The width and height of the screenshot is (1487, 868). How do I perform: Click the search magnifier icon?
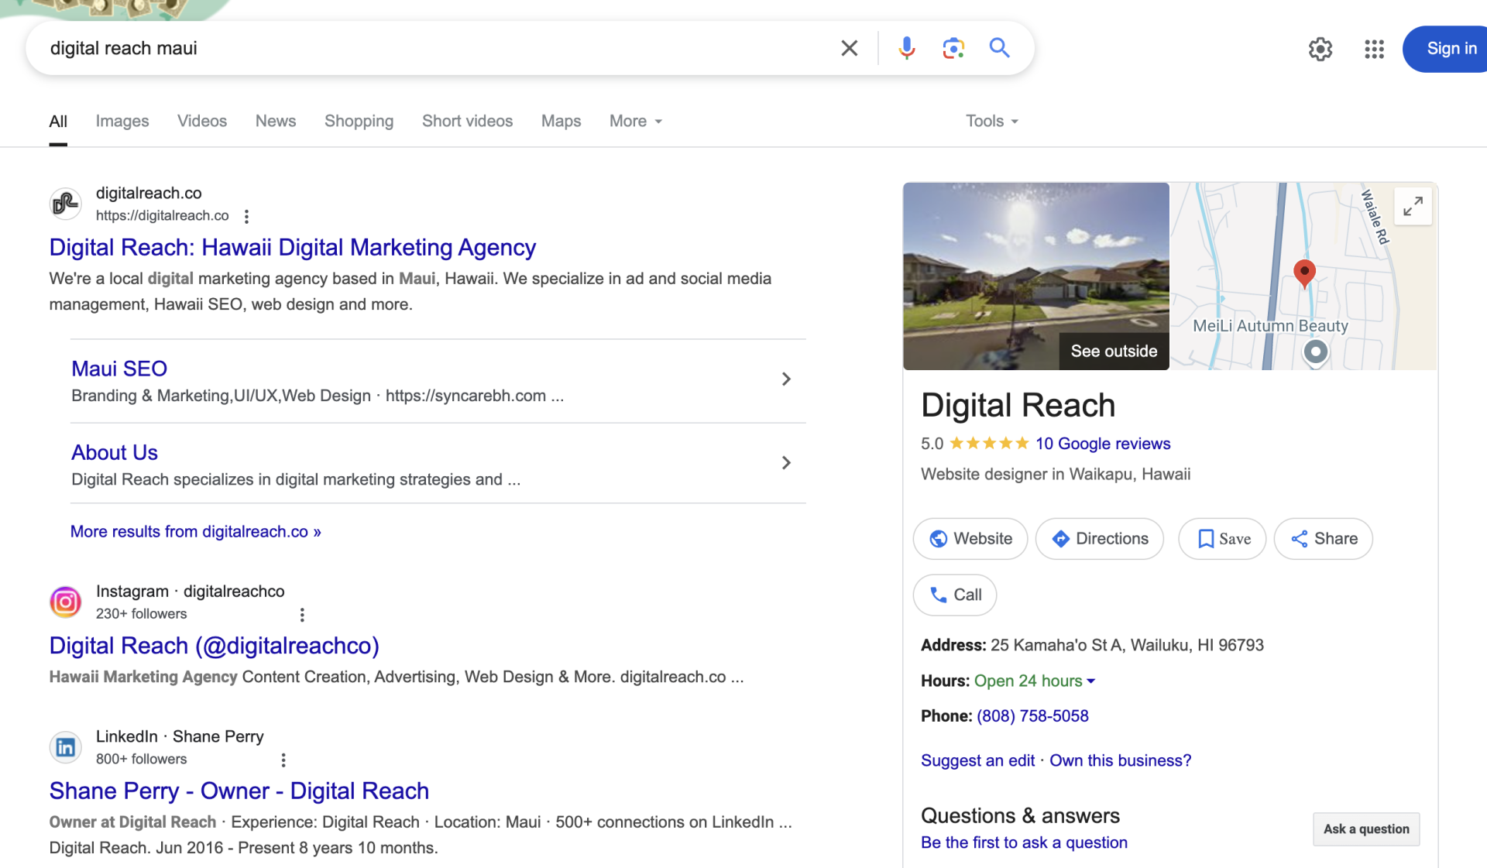999,48
